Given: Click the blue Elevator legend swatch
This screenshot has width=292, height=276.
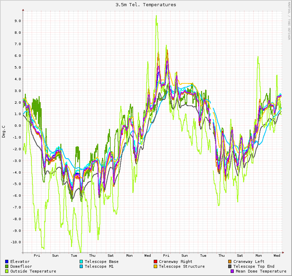Looking at the screenshot, I should [x=7, y=262].
